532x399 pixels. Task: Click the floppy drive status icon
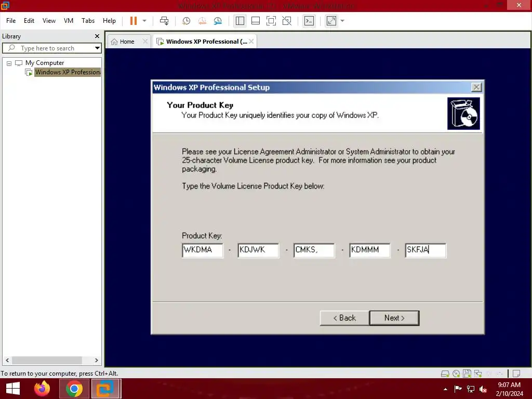467,374
